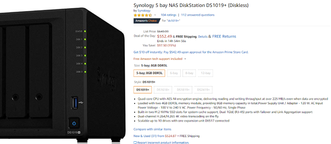Open the Synology brand link
This screenshot has height=144, width=331.
144,10
